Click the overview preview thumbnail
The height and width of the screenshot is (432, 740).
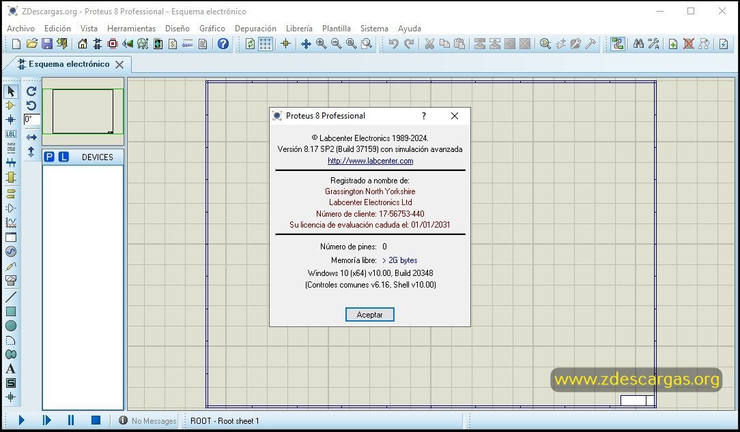83,112
